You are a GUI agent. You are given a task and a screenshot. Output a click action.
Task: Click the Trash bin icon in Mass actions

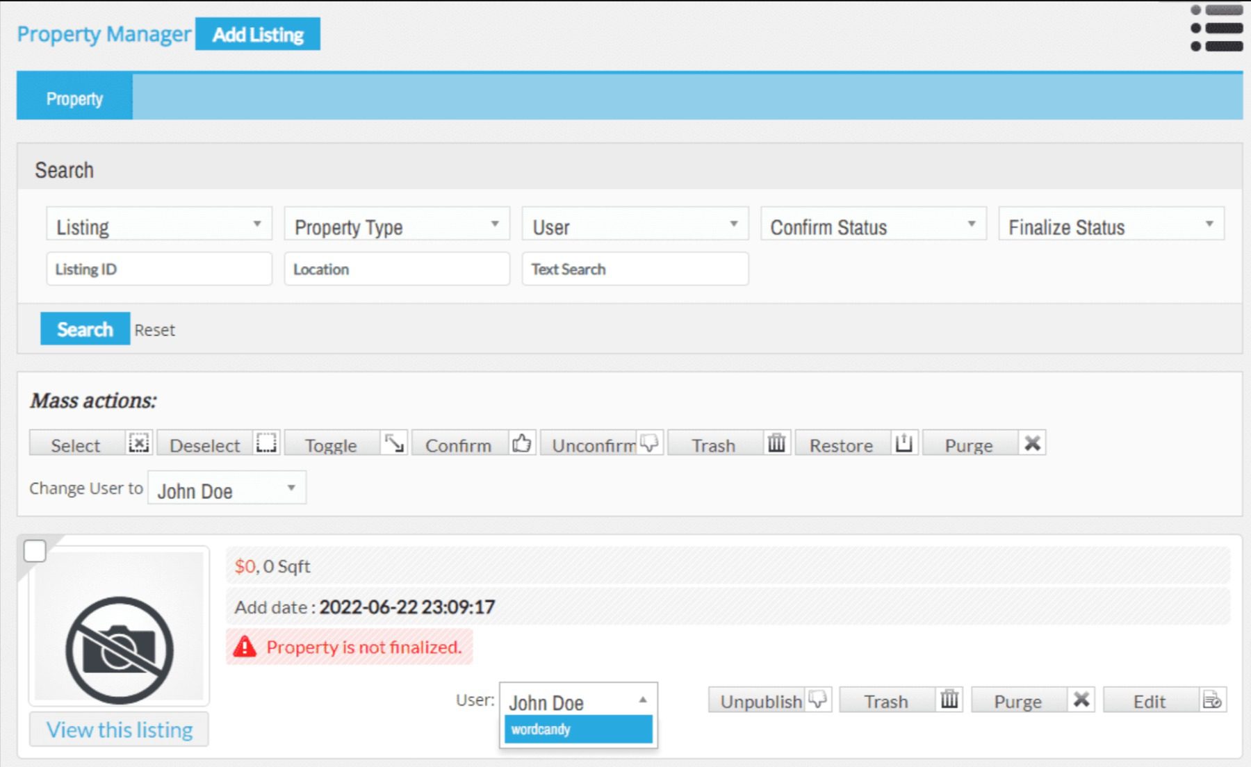pos(776,441)
